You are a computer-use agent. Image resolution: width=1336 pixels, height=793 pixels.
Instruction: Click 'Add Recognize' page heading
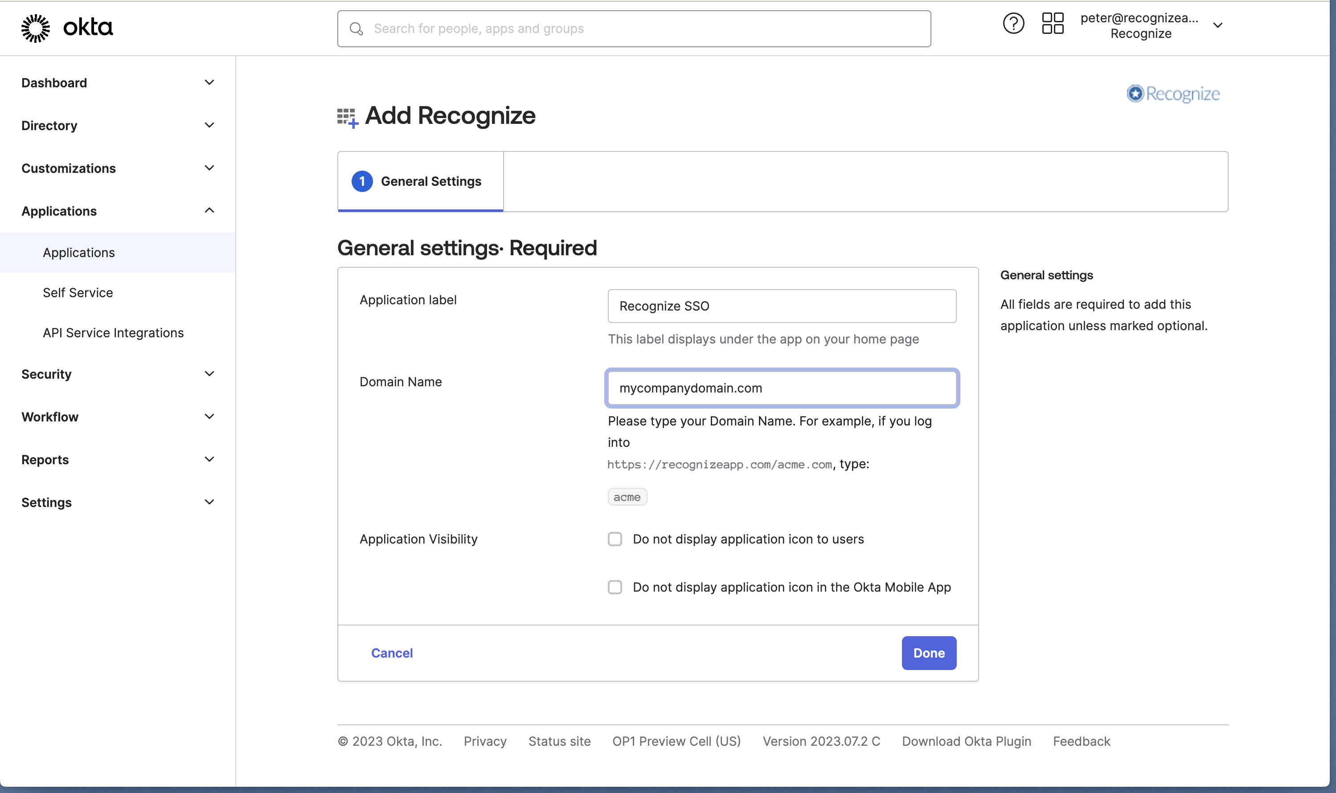point(450,115)
